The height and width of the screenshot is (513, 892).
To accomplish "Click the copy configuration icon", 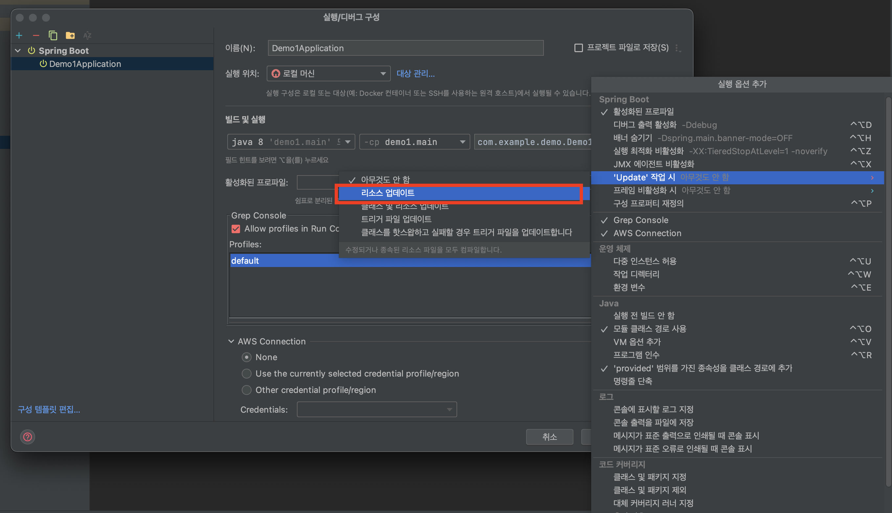I will pos(53,35).
